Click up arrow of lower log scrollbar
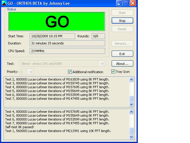The width and height of the screenshot is (190, 143). [131, 112]
